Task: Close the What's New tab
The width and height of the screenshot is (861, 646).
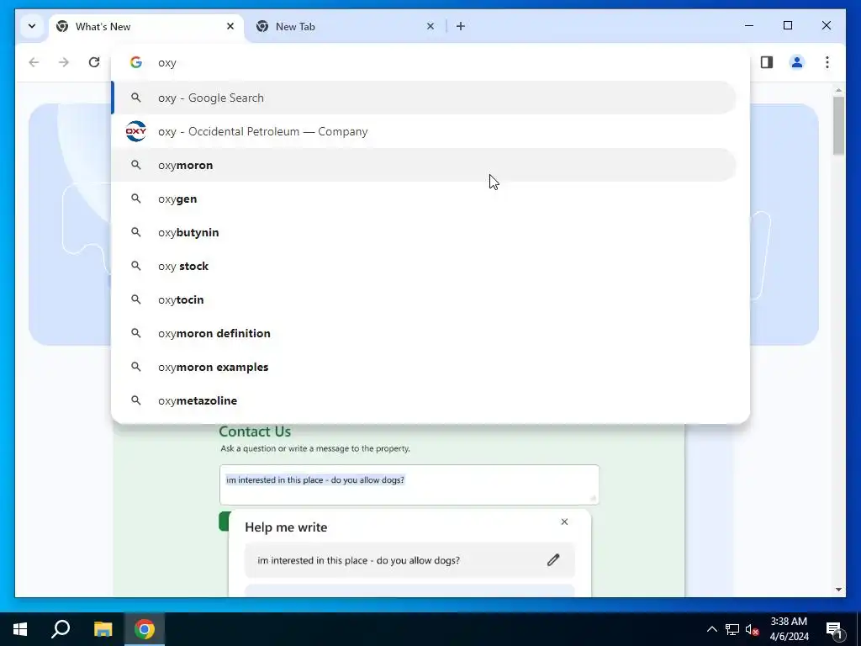Action: click(230, 26)
